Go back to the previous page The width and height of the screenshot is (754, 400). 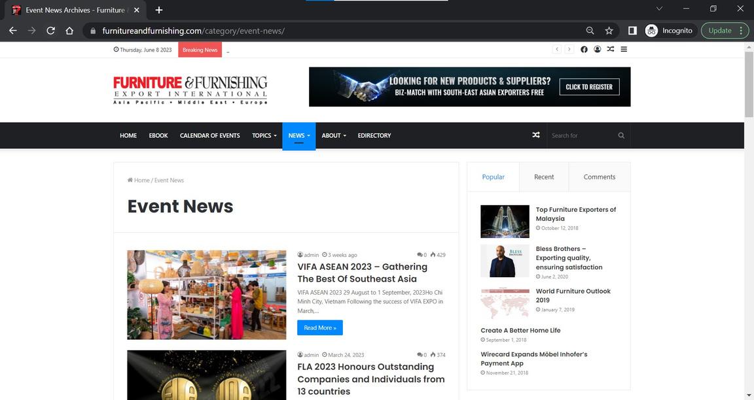pyautogui.click(x=13, y=31)
